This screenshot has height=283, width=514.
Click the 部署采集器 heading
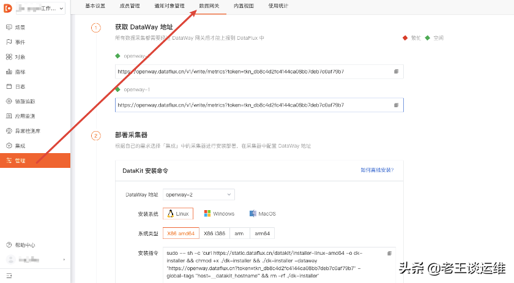click(131, 135)
